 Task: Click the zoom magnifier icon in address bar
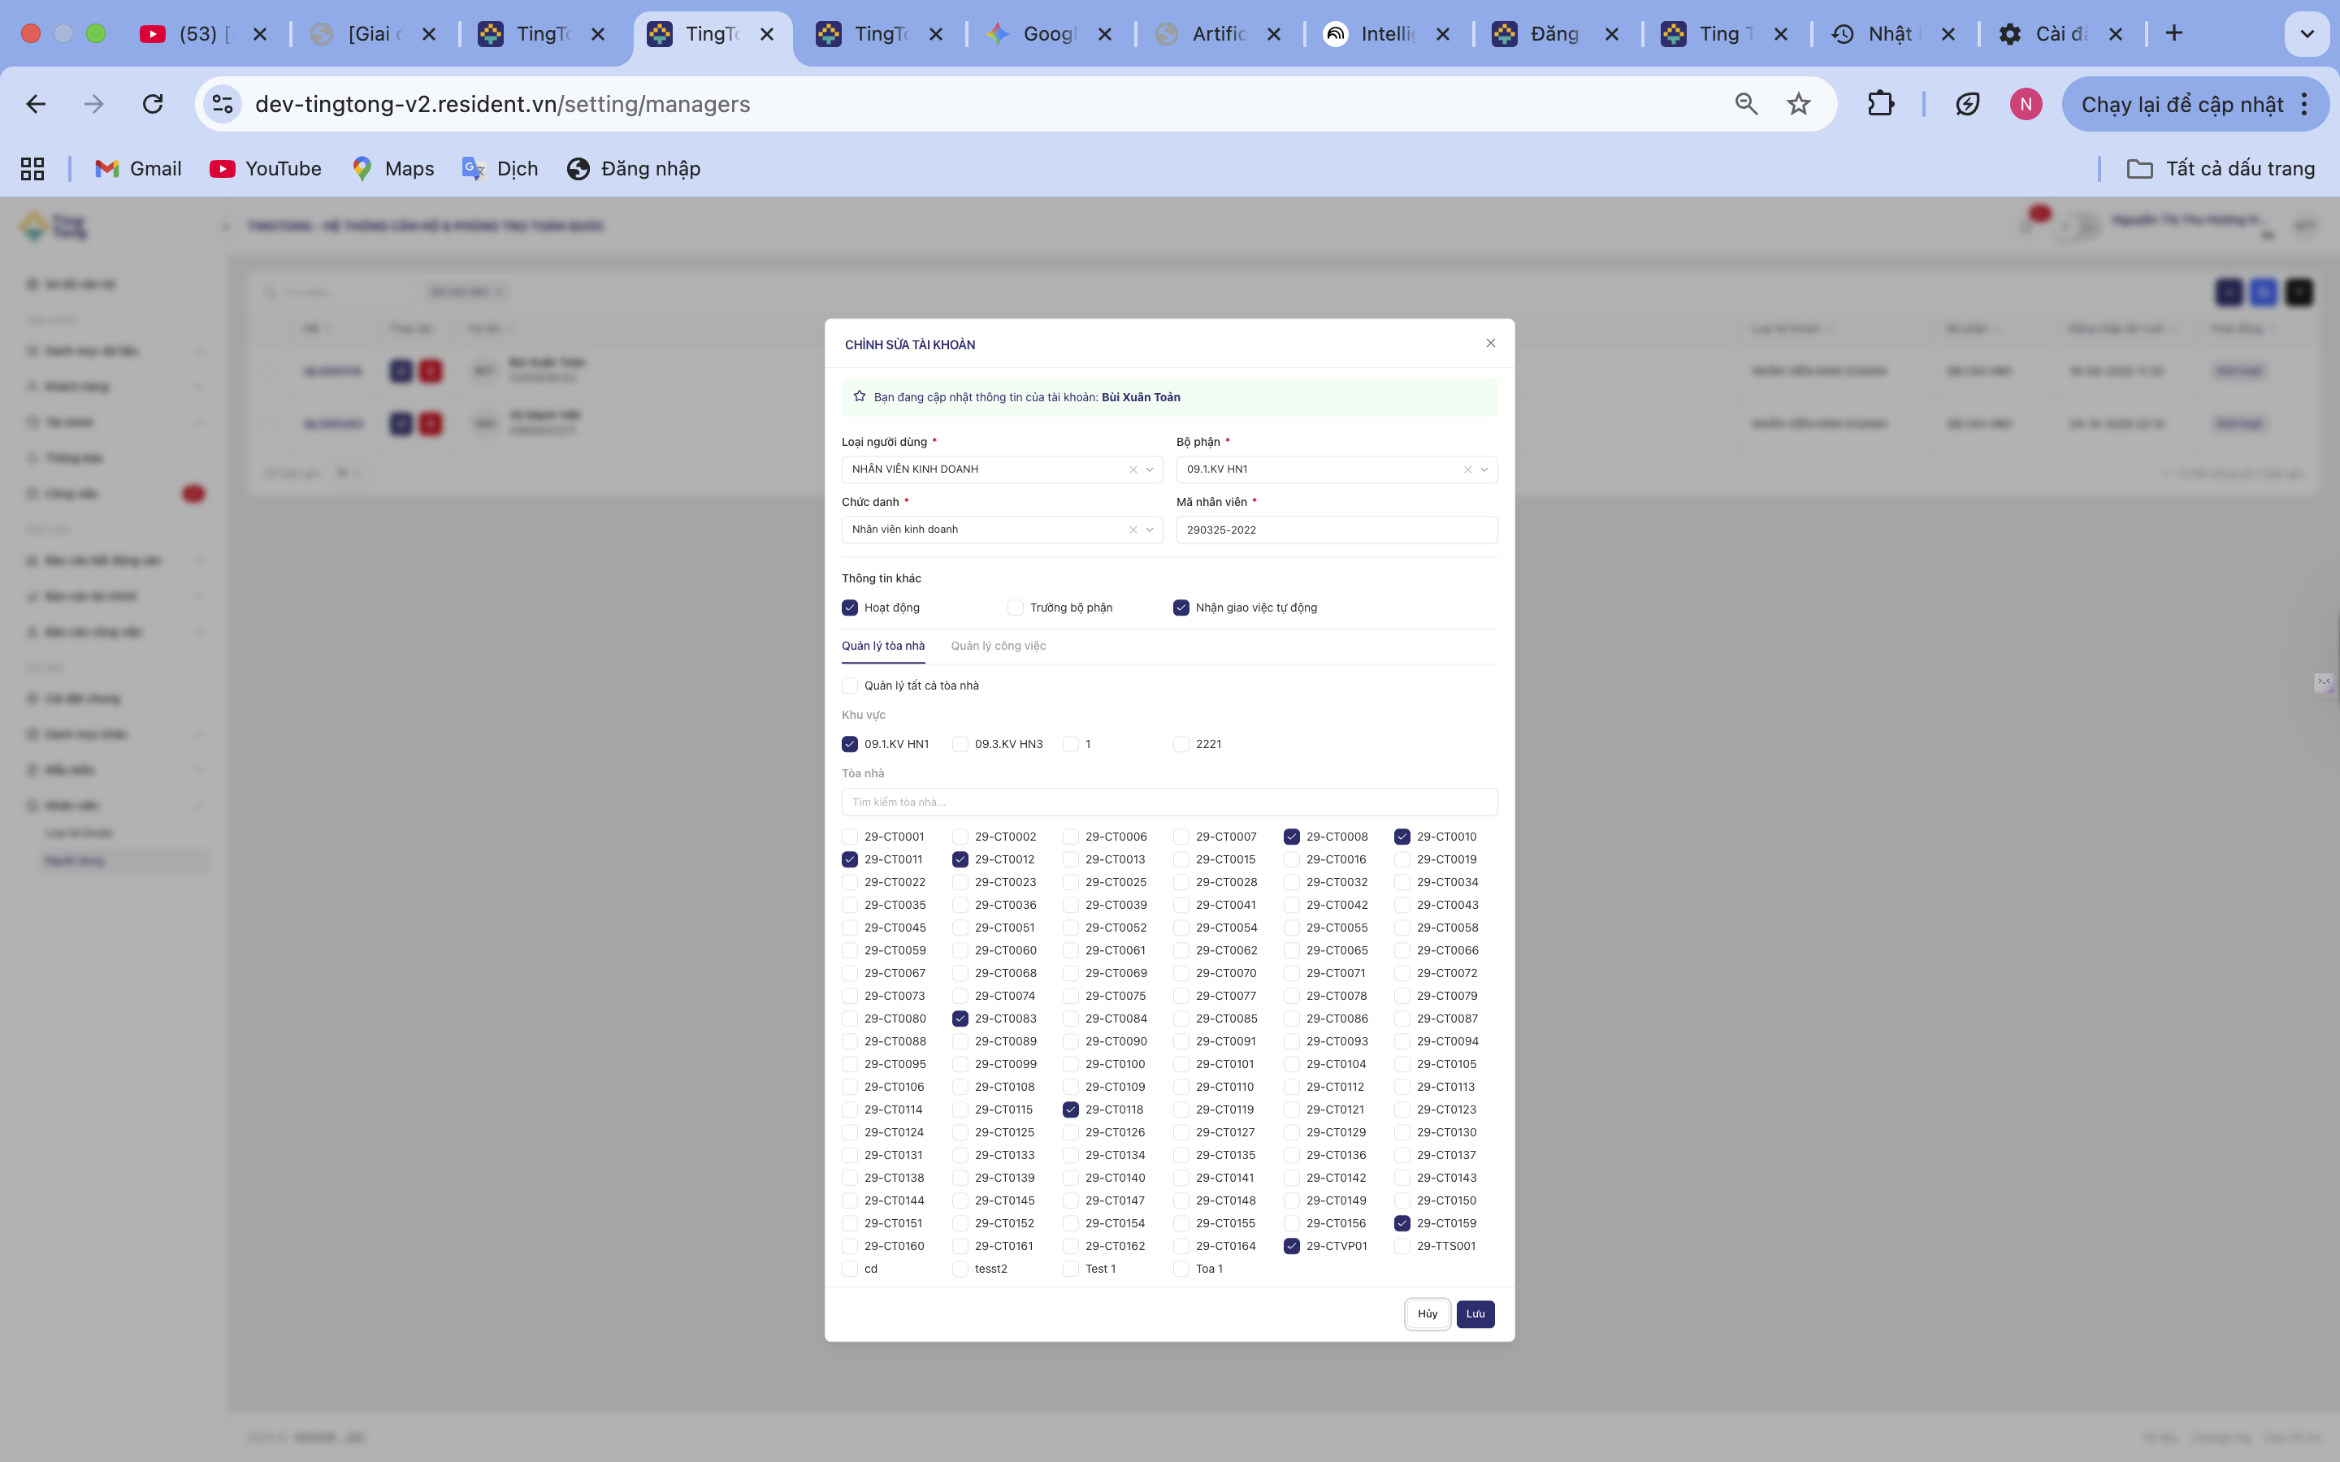click(x=1745, y=103)
